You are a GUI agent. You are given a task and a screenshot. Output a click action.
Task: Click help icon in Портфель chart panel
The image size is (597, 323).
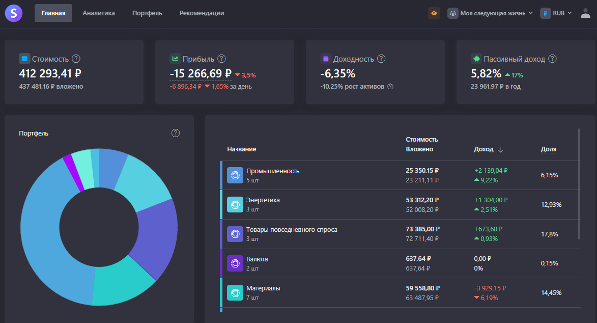(x=176, y=133)
